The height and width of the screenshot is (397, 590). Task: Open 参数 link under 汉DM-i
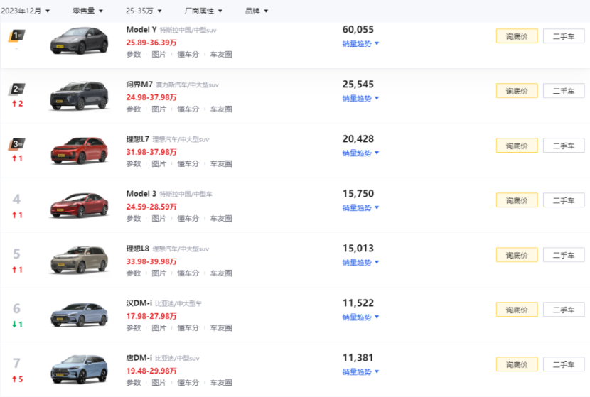tap(134, 328)
